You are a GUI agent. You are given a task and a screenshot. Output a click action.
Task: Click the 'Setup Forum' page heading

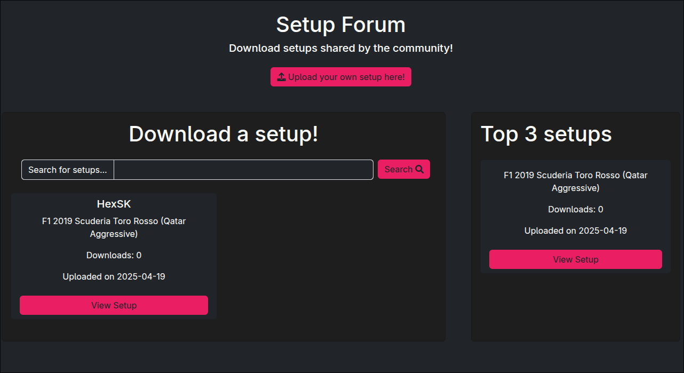(341, 25)
